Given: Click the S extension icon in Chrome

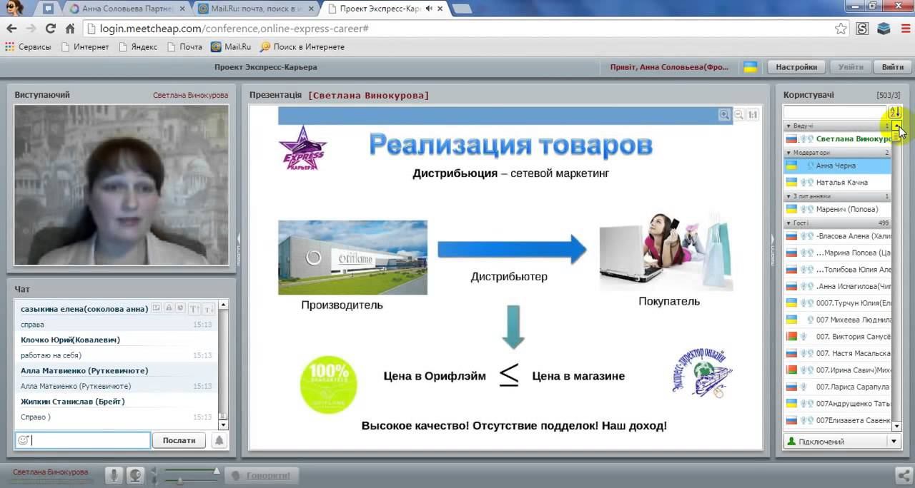Looking at the screenshot, I should tap(862, 29).
